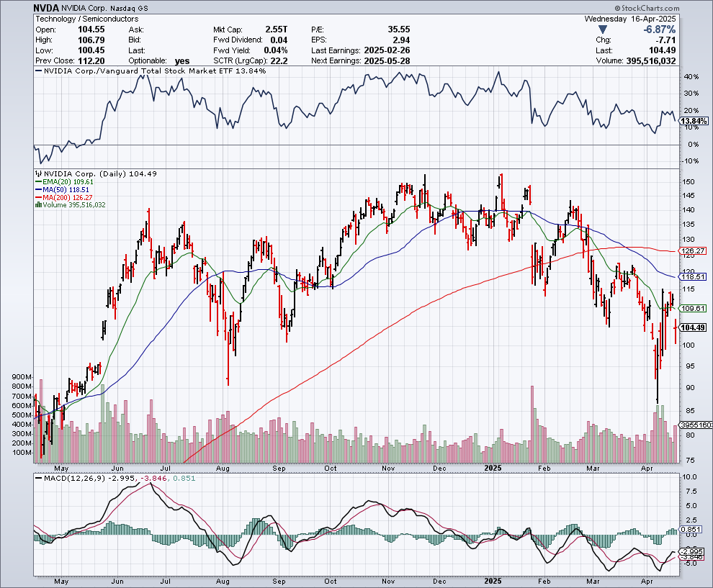Click the P/E value 35.55
Viewport: 713px width, 588px height.
(399, 30)
